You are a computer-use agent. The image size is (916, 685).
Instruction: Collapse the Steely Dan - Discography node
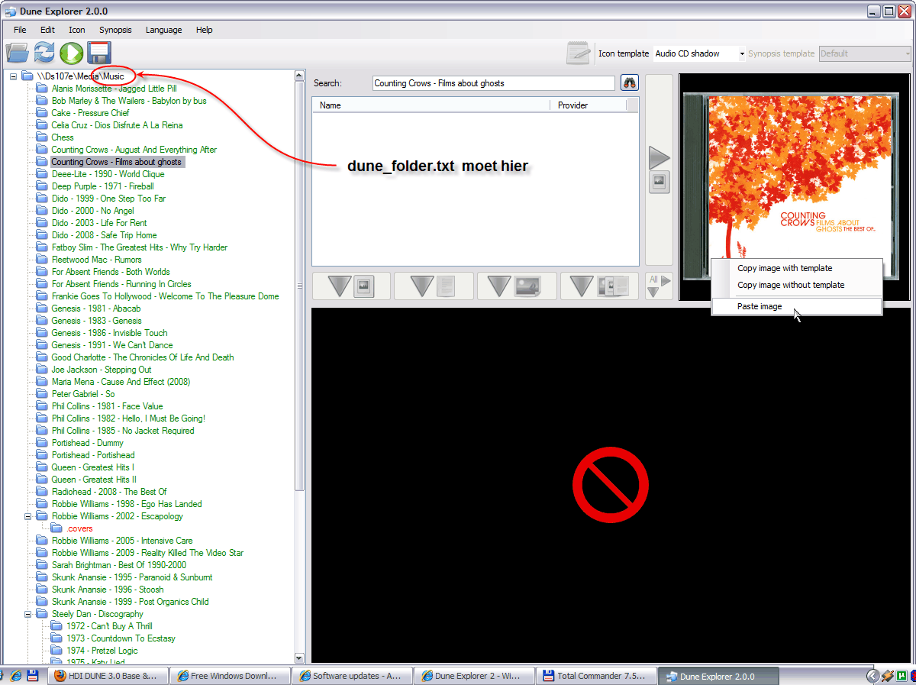(x=27, y=614)
